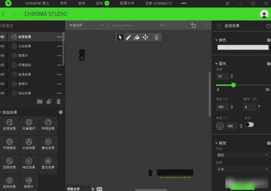
Task: Go back to previous page
Action: click(x=3, y=14)
